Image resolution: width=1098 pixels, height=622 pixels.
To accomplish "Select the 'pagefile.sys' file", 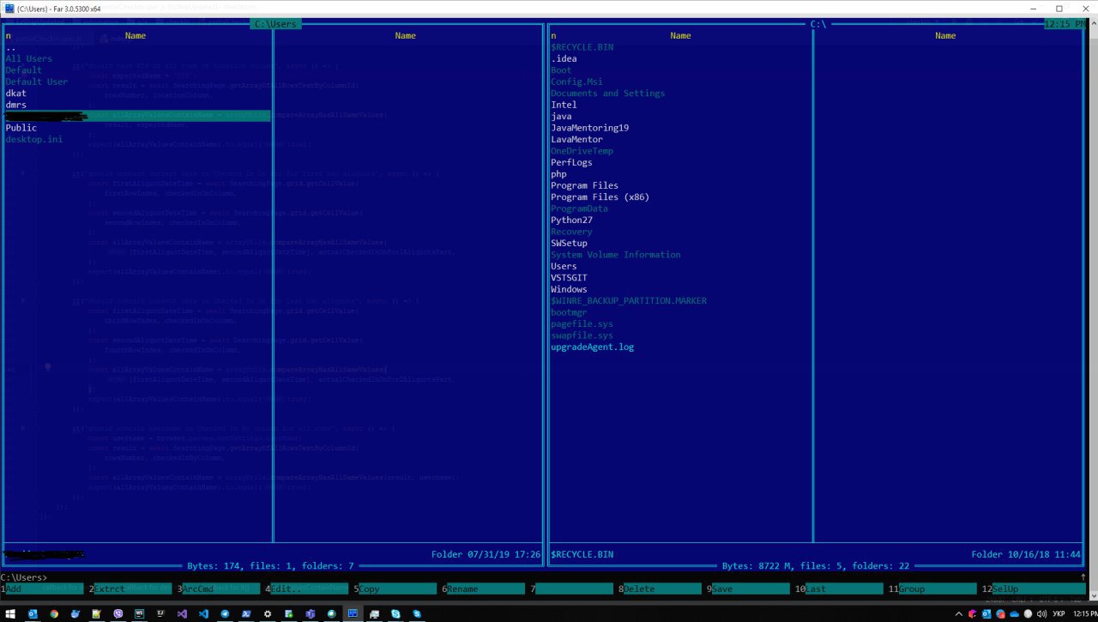I will click(x=582, y=324).
